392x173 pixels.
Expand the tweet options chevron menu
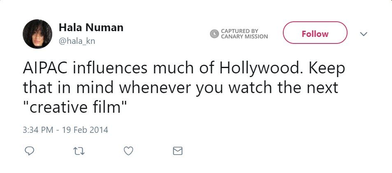tap(363, 34)
